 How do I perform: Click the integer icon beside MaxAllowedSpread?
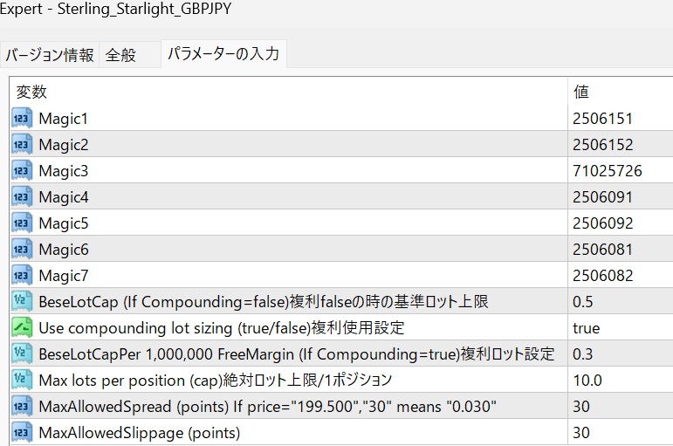click(22, 407)
